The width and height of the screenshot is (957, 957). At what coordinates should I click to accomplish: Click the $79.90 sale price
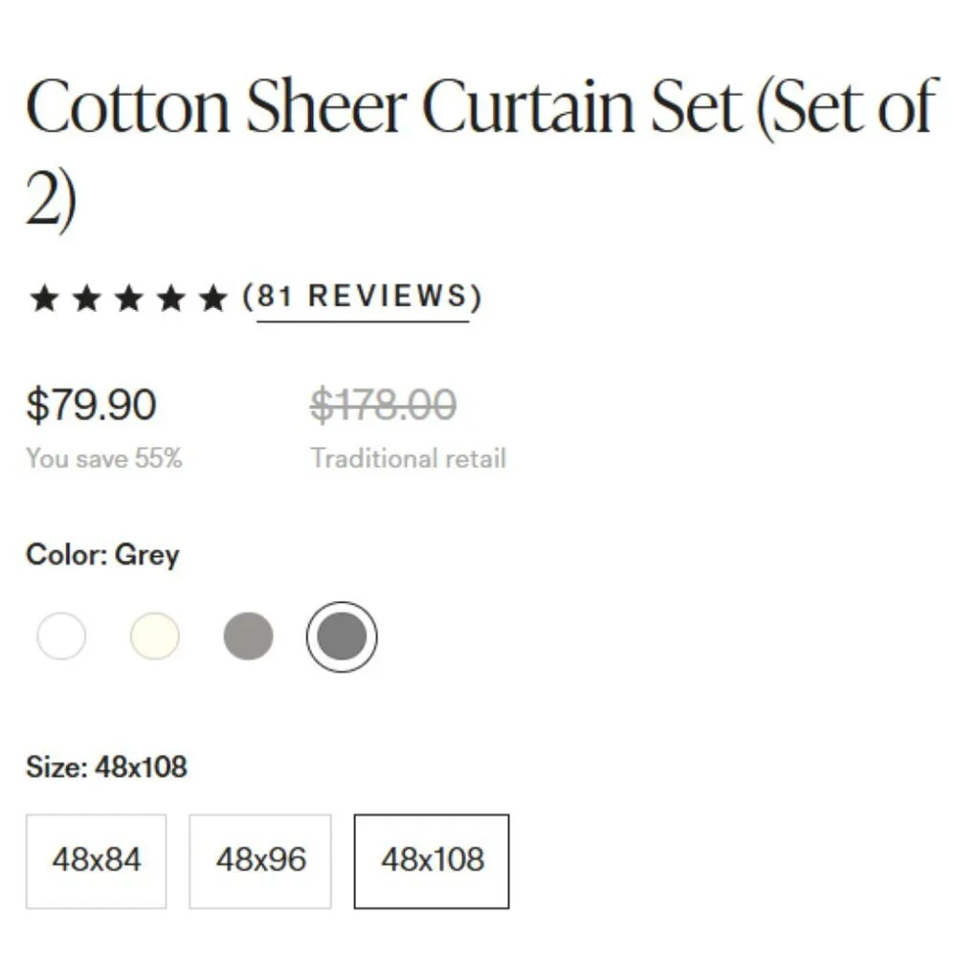(x=92, y=406)
